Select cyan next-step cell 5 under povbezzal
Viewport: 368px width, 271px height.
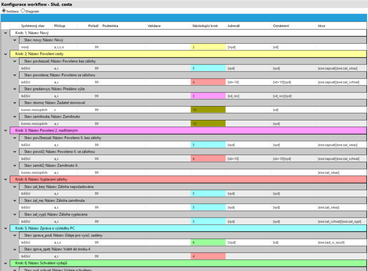pos(208,69)
